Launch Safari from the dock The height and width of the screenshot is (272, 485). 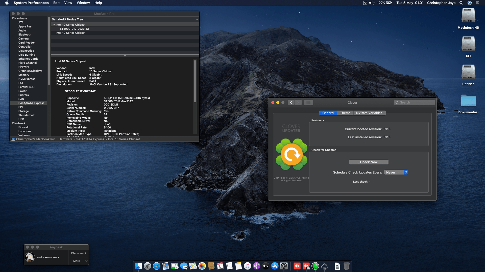point(157,266)
